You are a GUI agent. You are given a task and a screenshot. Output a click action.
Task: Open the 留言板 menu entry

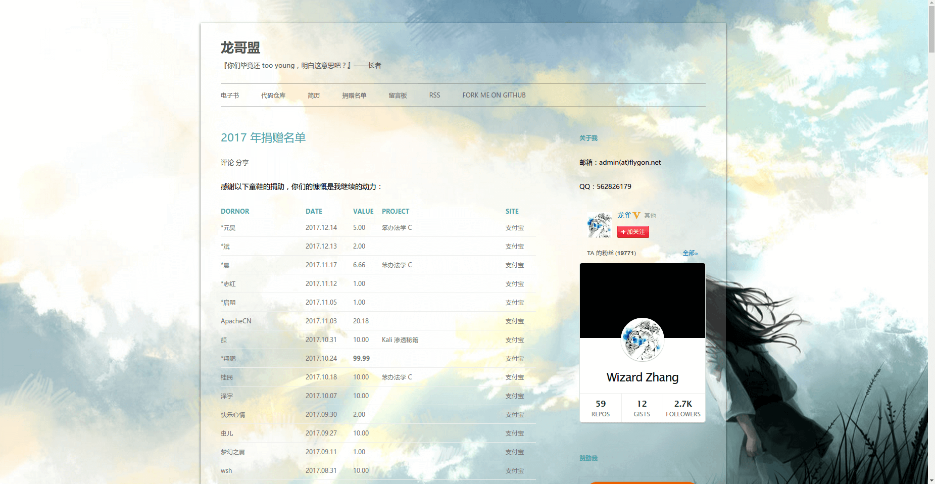tap(398, 95)
